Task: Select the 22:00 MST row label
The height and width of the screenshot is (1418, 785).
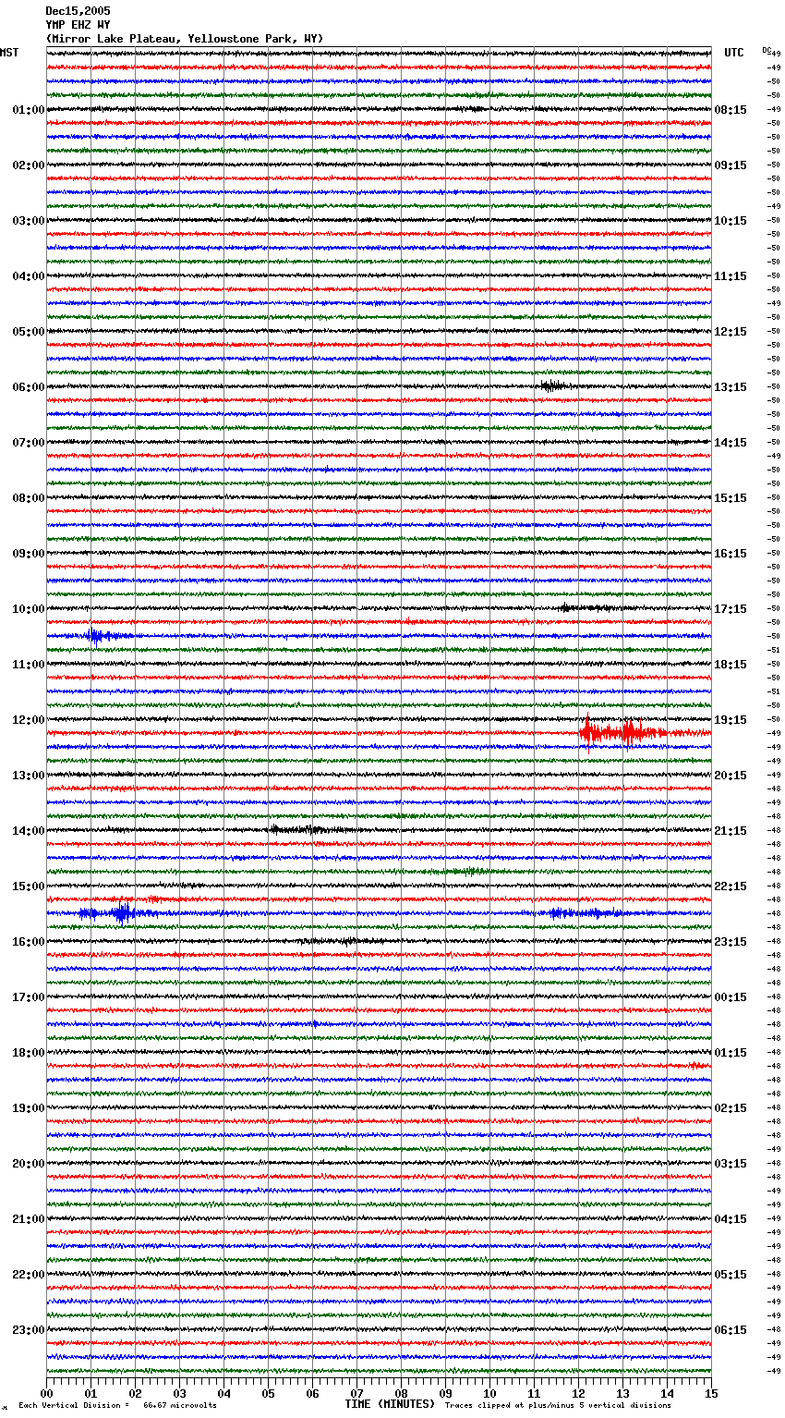Action: [29, 1275]
